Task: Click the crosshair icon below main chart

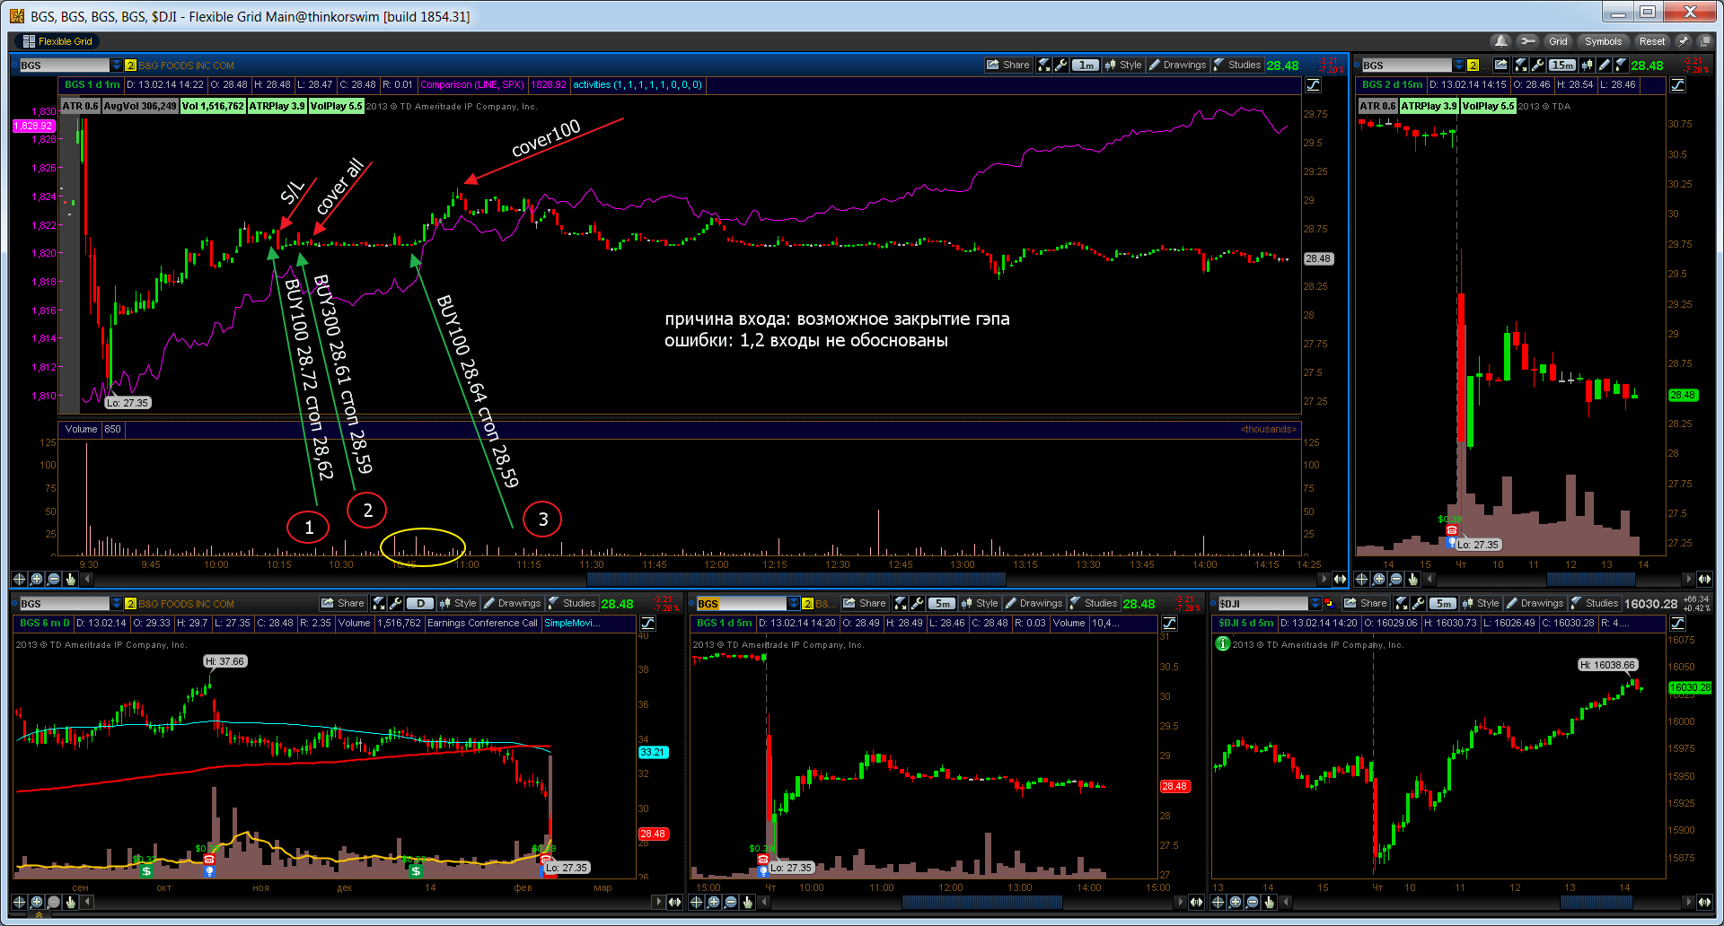Action: [19, 579]
